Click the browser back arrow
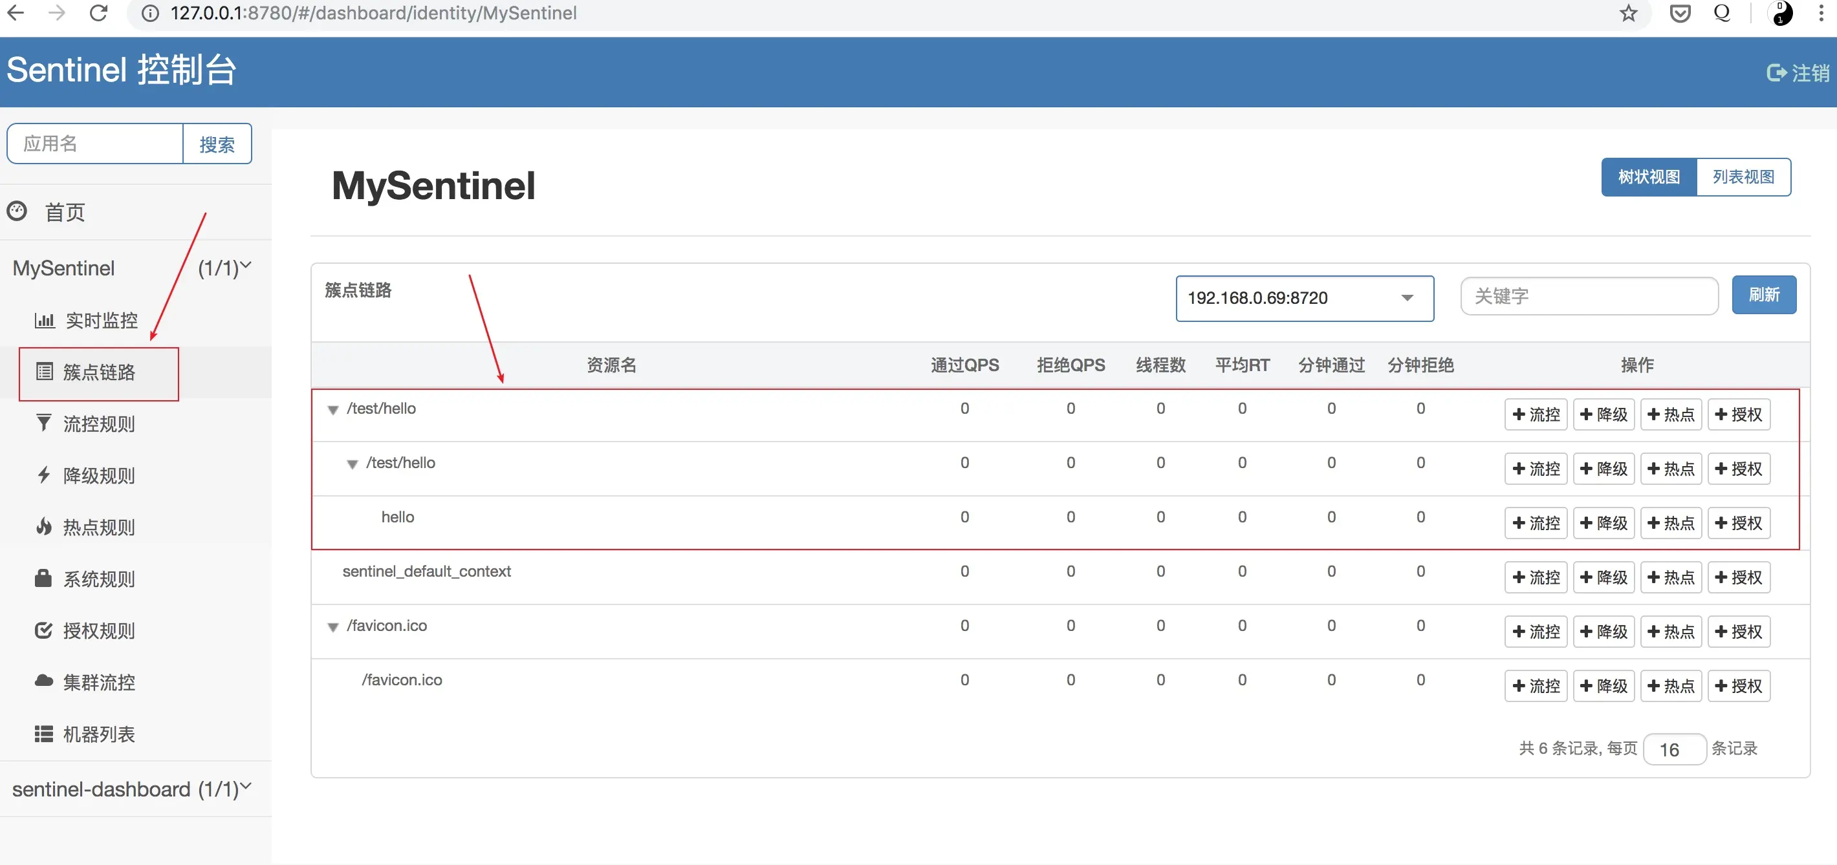 [x=16, y=12]
